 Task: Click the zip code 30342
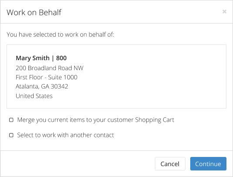click(x=59, y=86)
